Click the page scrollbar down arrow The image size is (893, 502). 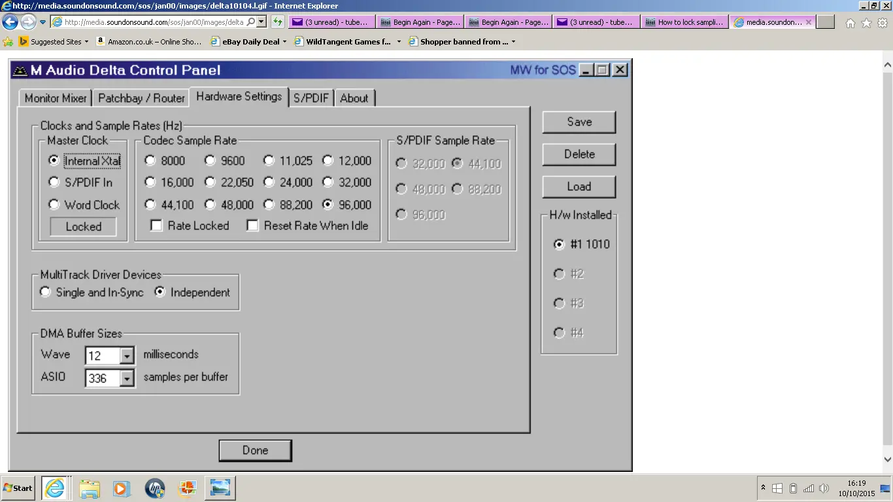[x=888, y=460]
